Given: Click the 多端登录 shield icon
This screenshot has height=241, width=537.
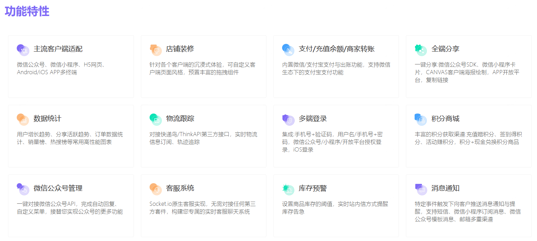Looking at the screenshot, I should tap(288, 119).
